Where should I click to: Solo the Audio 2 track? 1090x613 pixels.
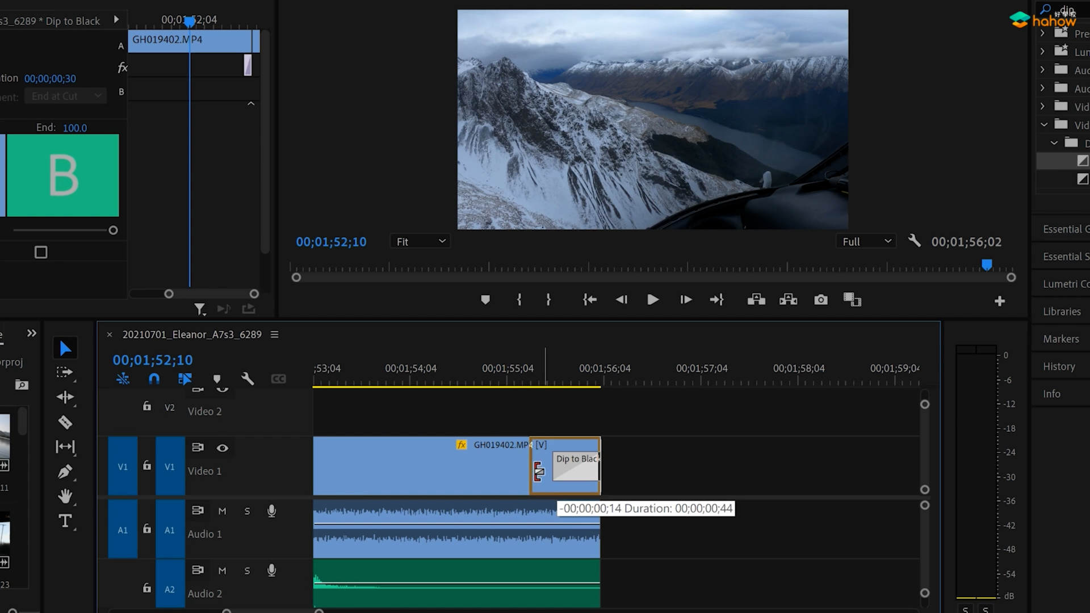(x=247, y=571)
